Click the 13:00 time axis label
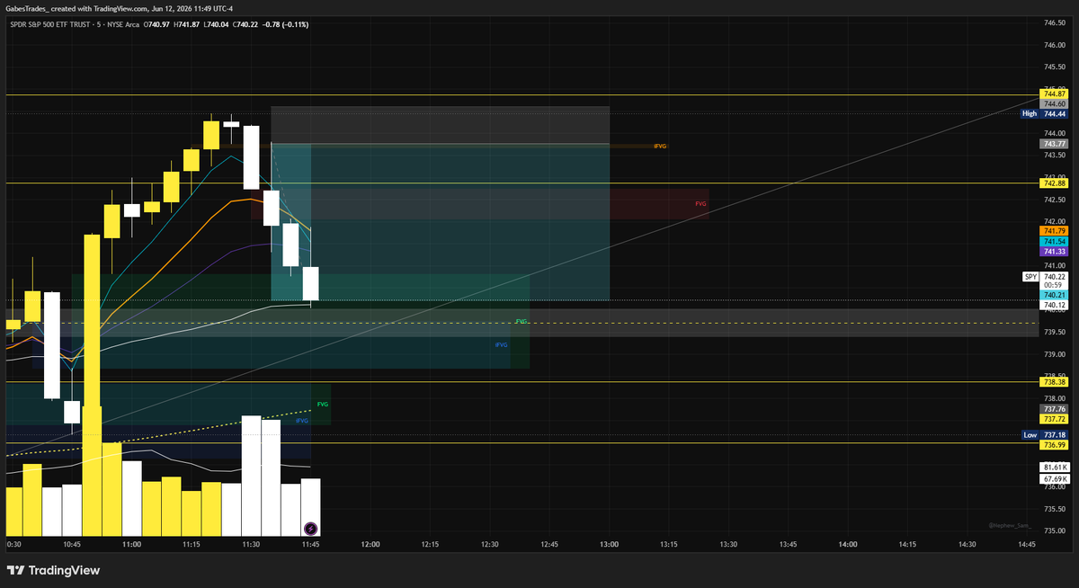 [x=609, y=545]
